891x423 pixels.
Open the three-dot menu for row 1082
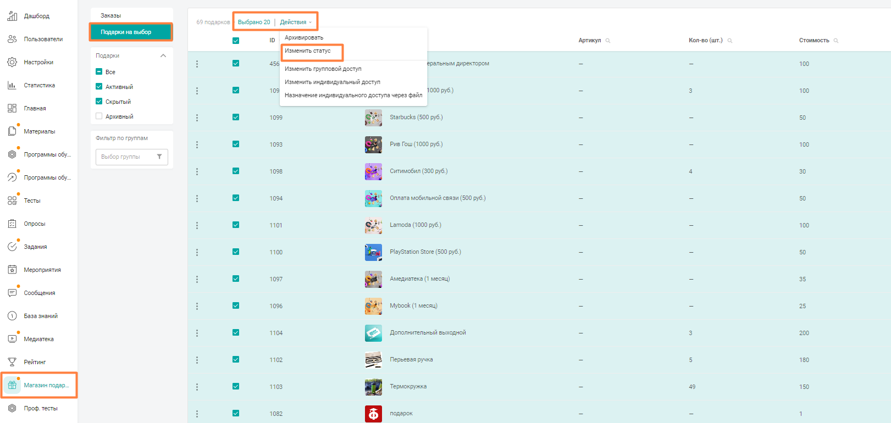click(x=197, y=414)
